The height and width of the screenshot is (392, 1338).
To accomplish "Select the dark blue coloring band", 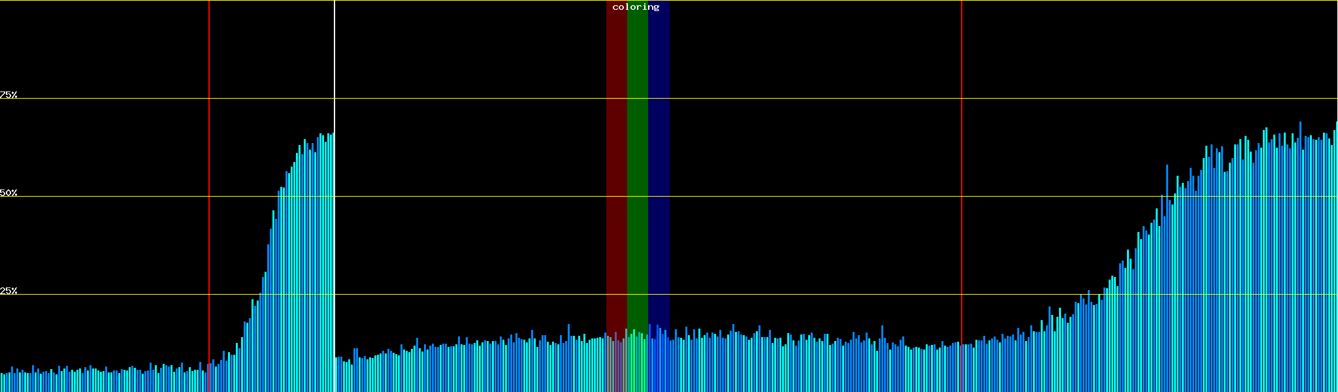I will [659, 163].
